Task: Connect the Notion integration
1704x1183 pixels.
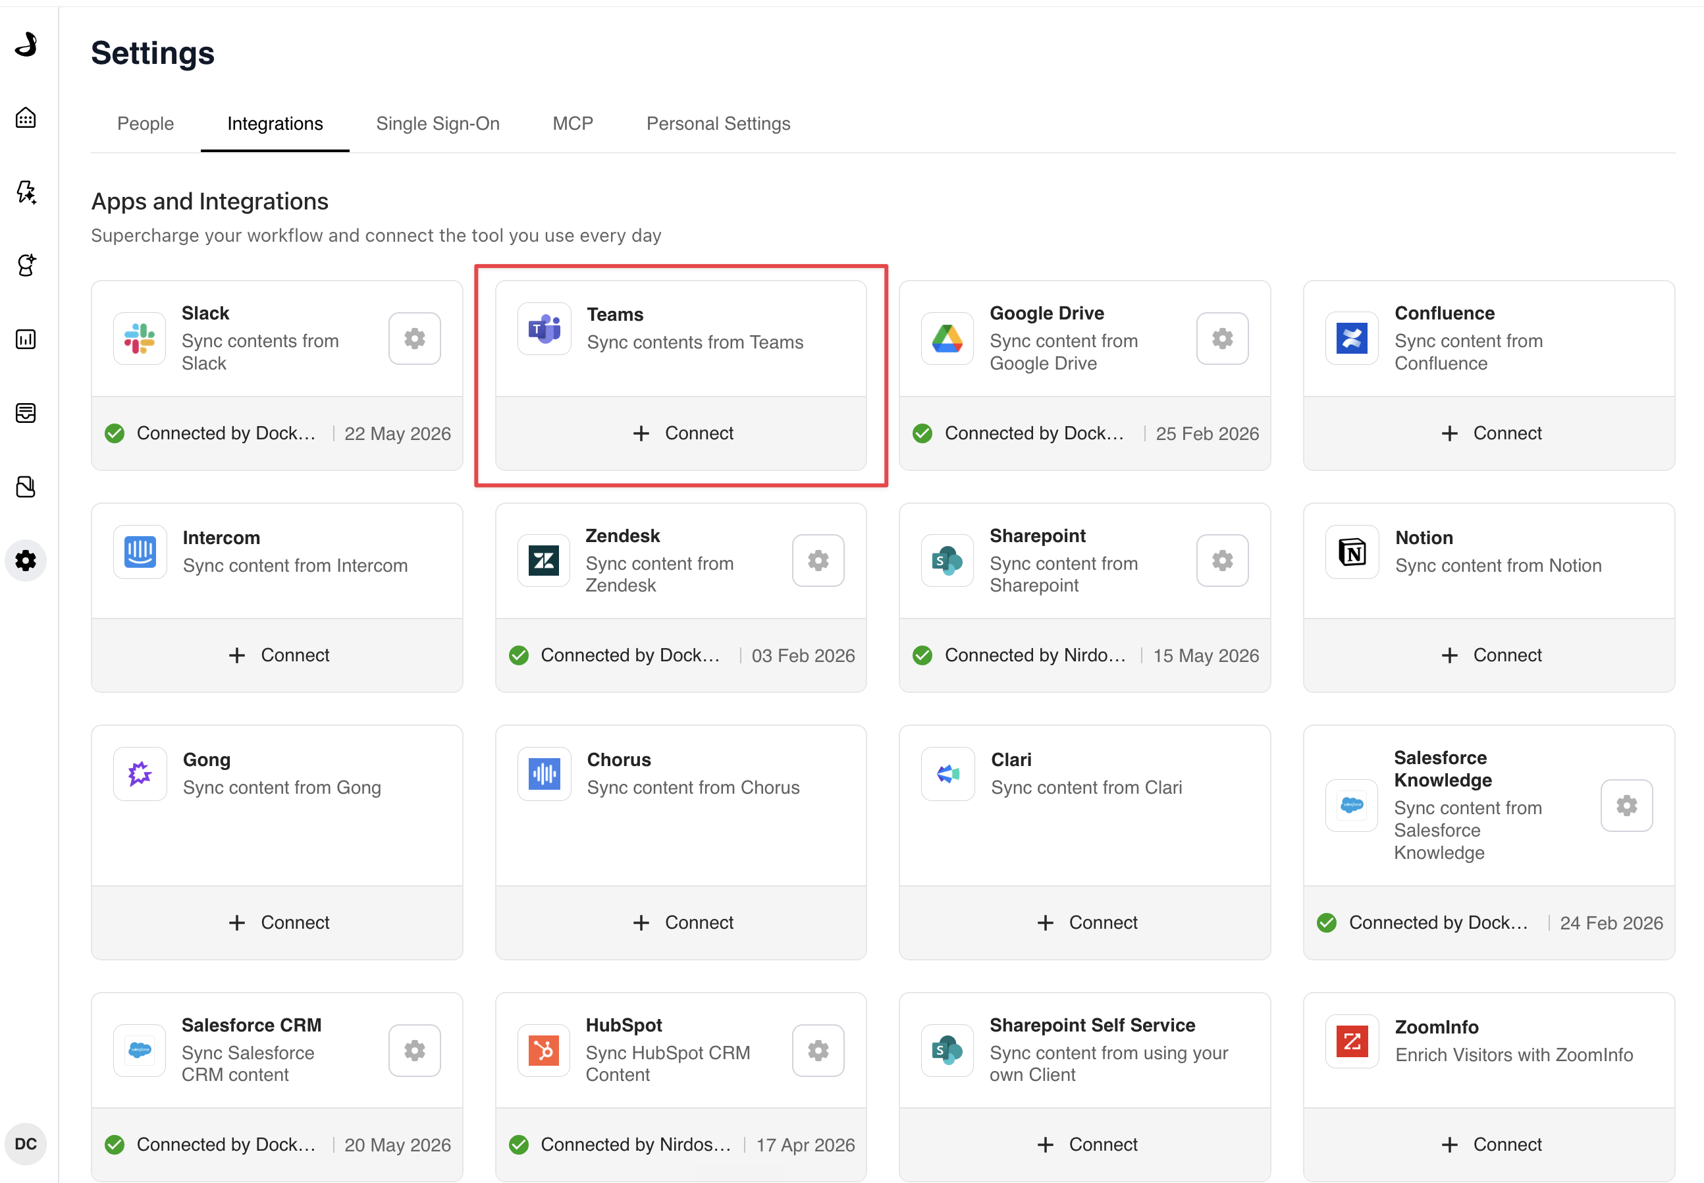Action: pos(1489,655)
